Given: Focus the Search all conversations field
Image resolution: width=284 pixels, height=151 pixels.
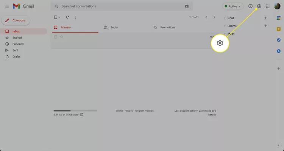Looking at the screenshot, I should pyautogui.click(x=122, y=6).
